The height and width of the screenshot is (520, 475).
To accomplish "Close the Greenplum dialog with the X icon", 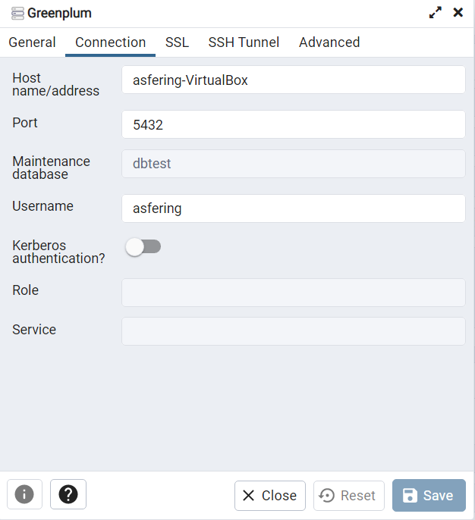I will 458,13.
